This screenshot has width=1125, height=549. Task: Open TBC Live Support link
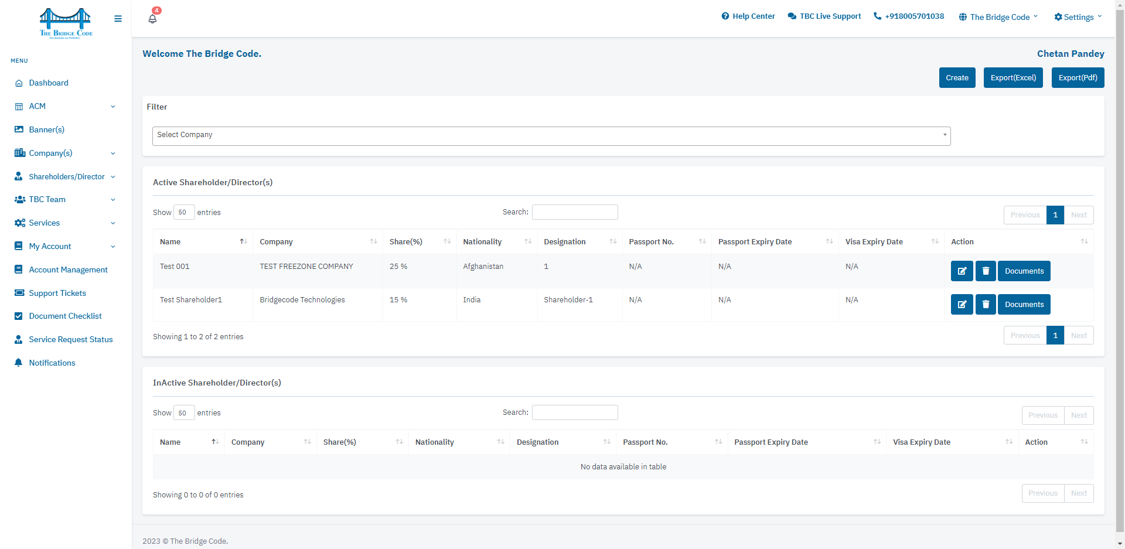pyautogui.click(x=824, y=16)
